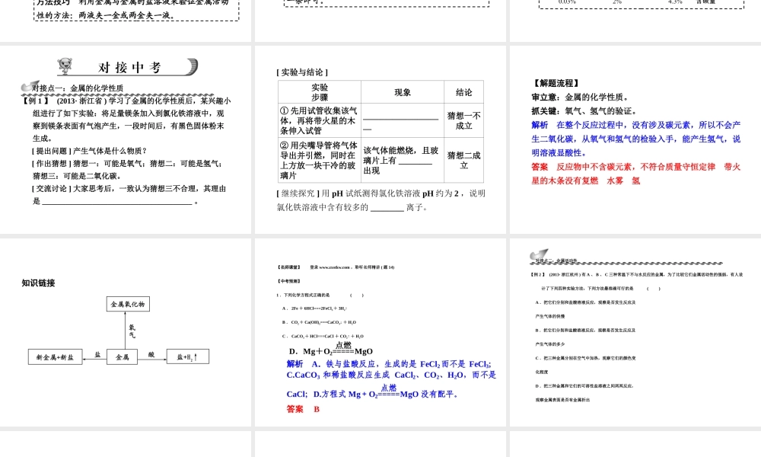Select the 中考预测 question slide

(x=380, y=332)
